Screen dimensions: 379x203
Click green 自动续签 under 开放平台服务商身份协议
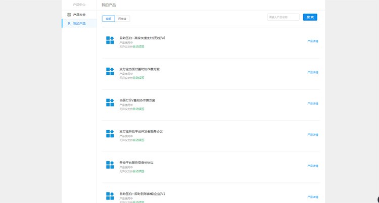[138, 171]
